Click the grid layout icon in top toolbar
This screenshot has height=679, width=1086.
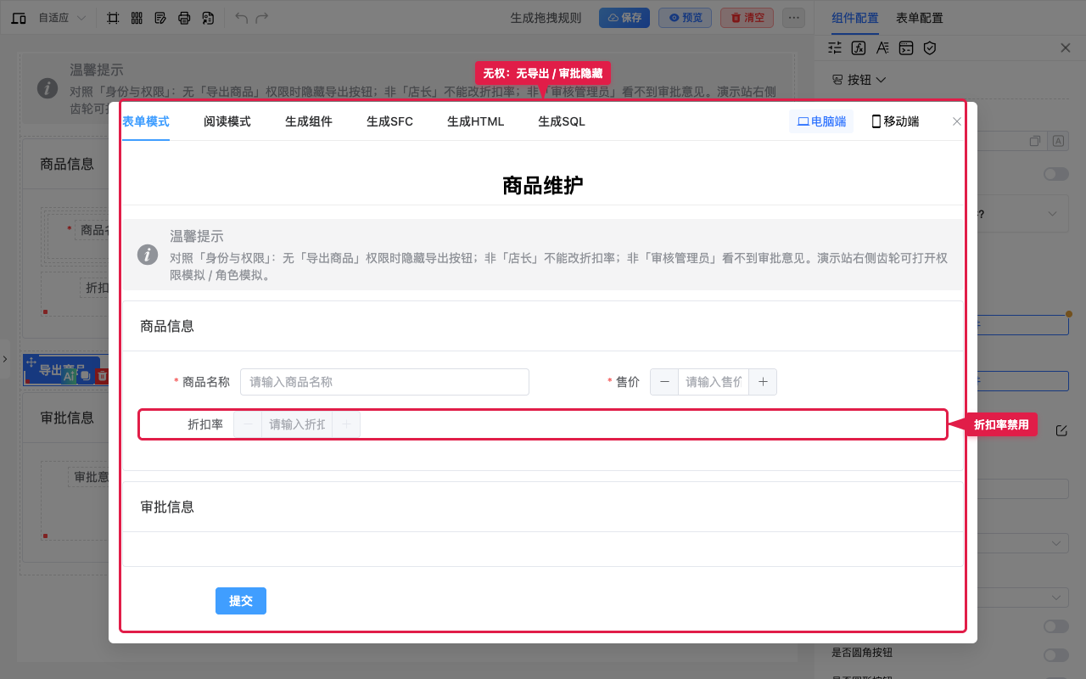pos(137,18)
